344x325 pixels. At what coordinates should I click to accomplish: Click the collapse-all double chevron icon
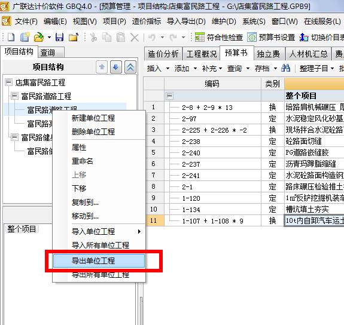(130, 67)
